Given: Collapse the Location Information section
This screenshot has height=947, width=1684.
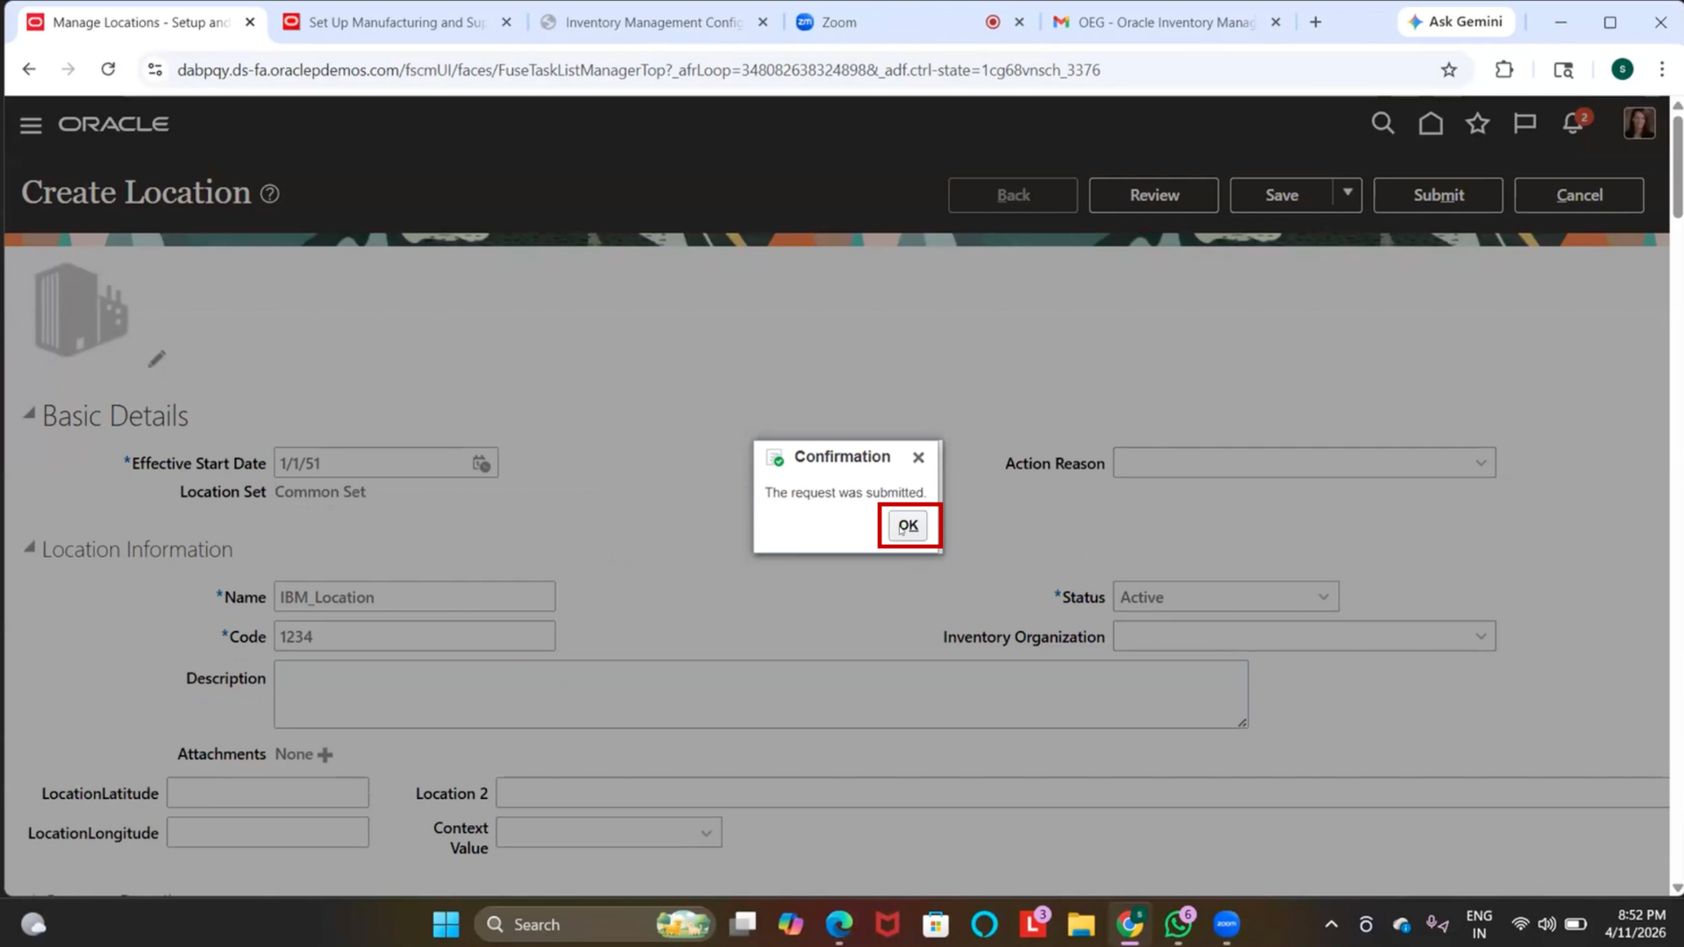Looking at the screenshot, I should [x=29, y=548].
